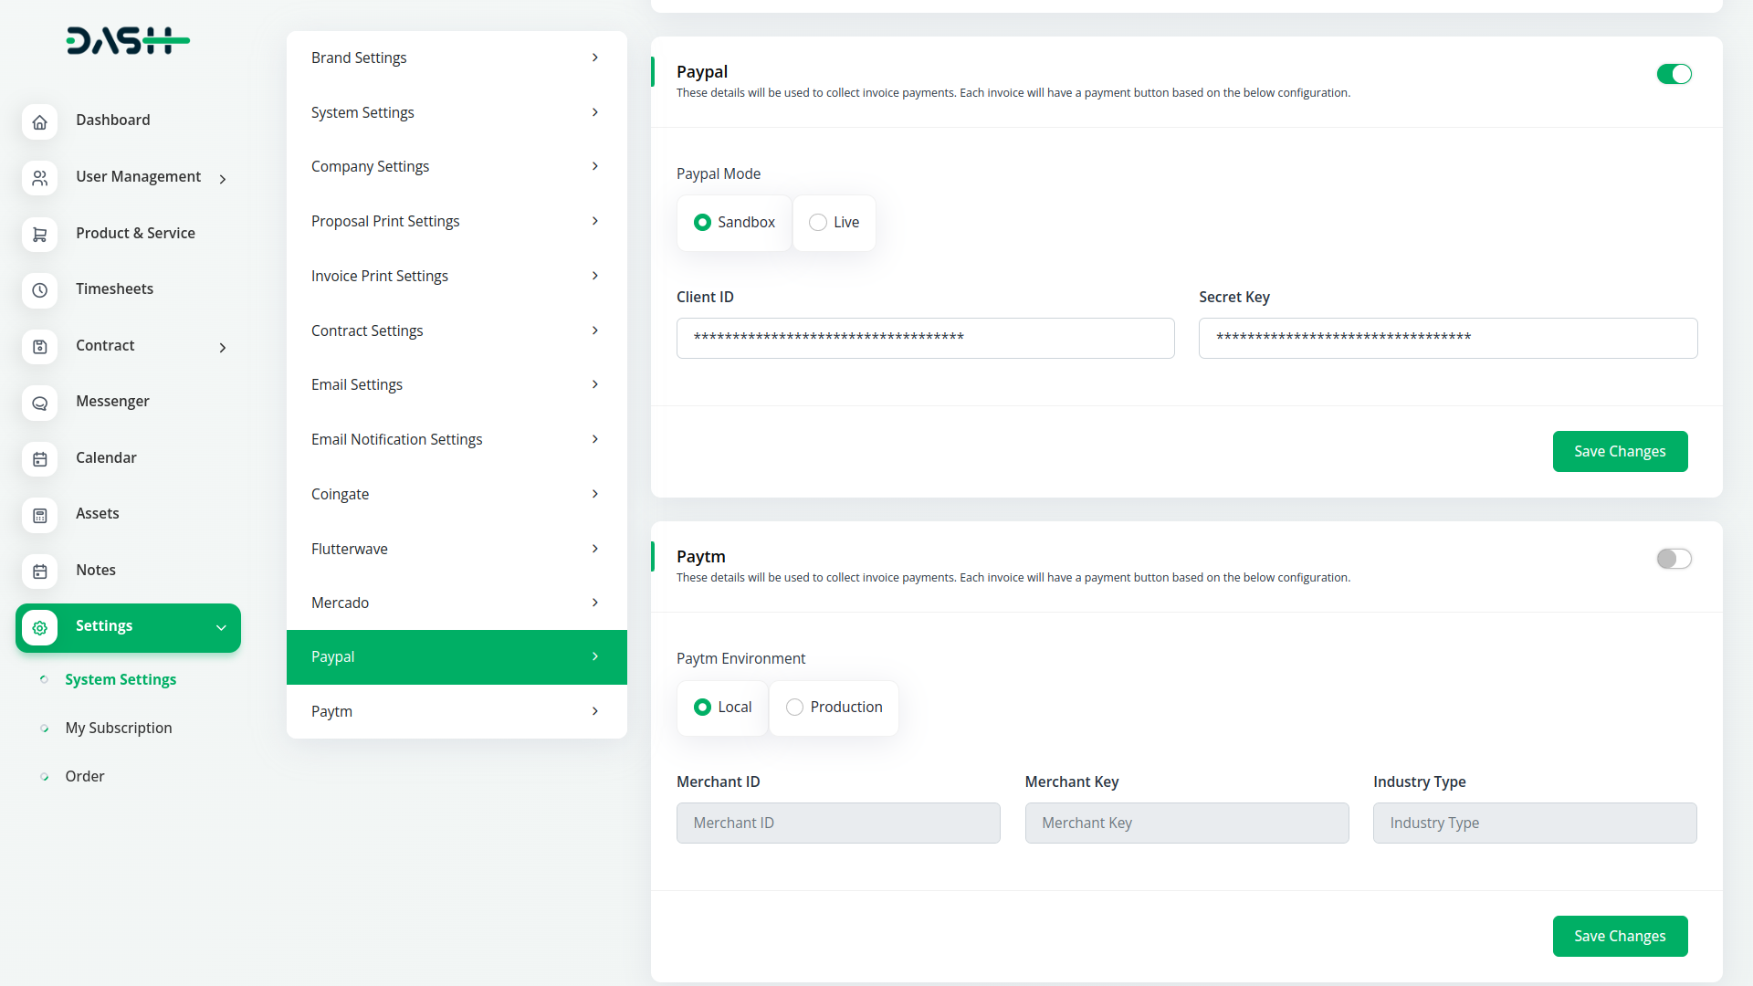Expand the Contract sidebar submenu
The height and width of the screenshot is (986, 1753).
pyautogui.click(x=222, y=348)
